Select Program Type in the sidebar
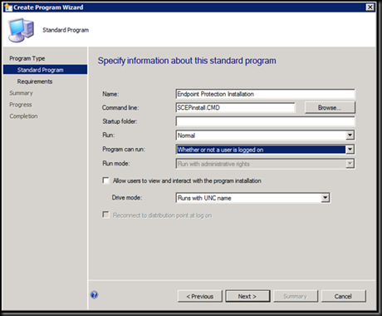382x316 pixels. [27, 58]
